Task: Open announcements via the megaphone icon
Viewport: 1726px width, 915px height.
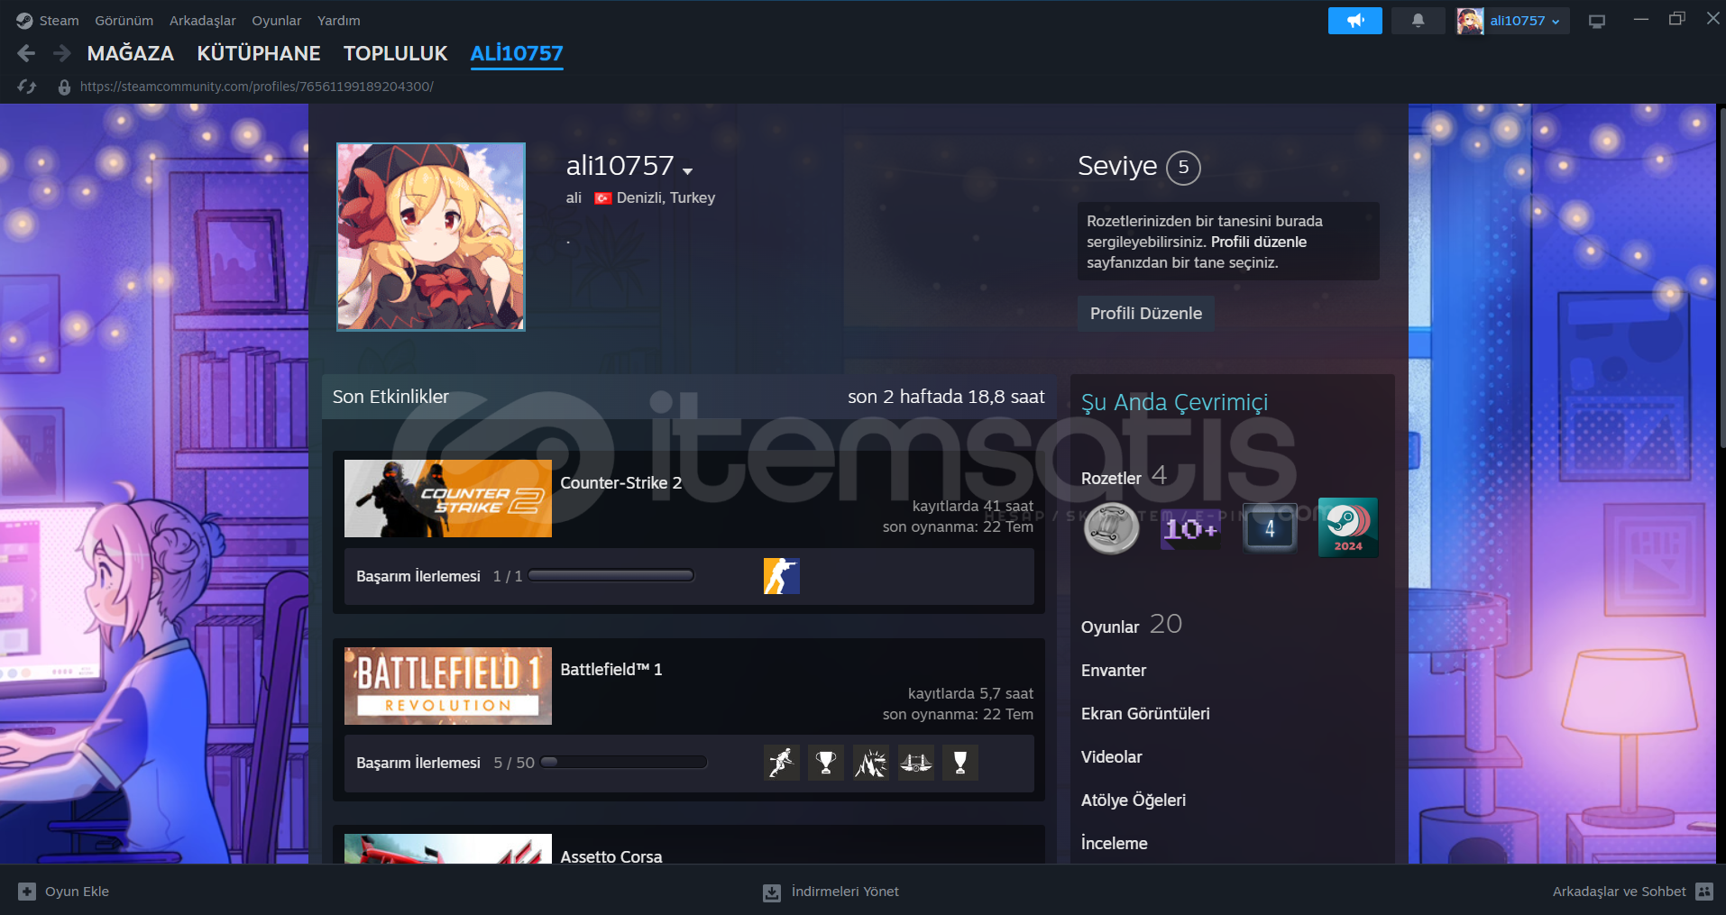Action: 1354,21
